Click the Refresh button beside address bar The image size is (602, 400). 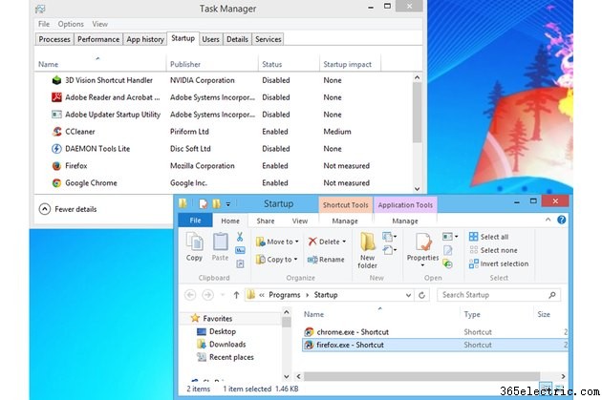click(421, 295)
